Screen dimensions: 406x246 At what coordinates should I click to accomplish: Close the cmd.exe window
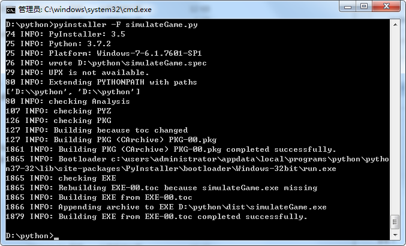pyautogui.click(x=387, y=7)
